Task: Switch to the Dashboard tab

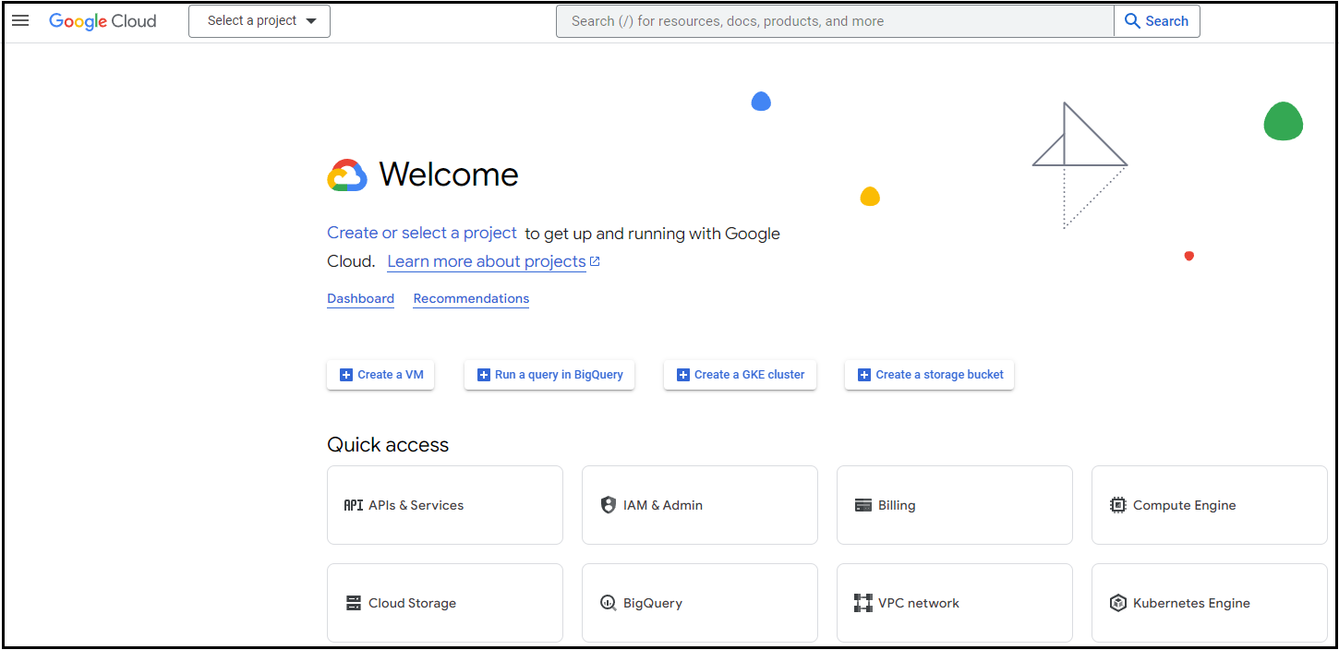Action: (360, 298)
